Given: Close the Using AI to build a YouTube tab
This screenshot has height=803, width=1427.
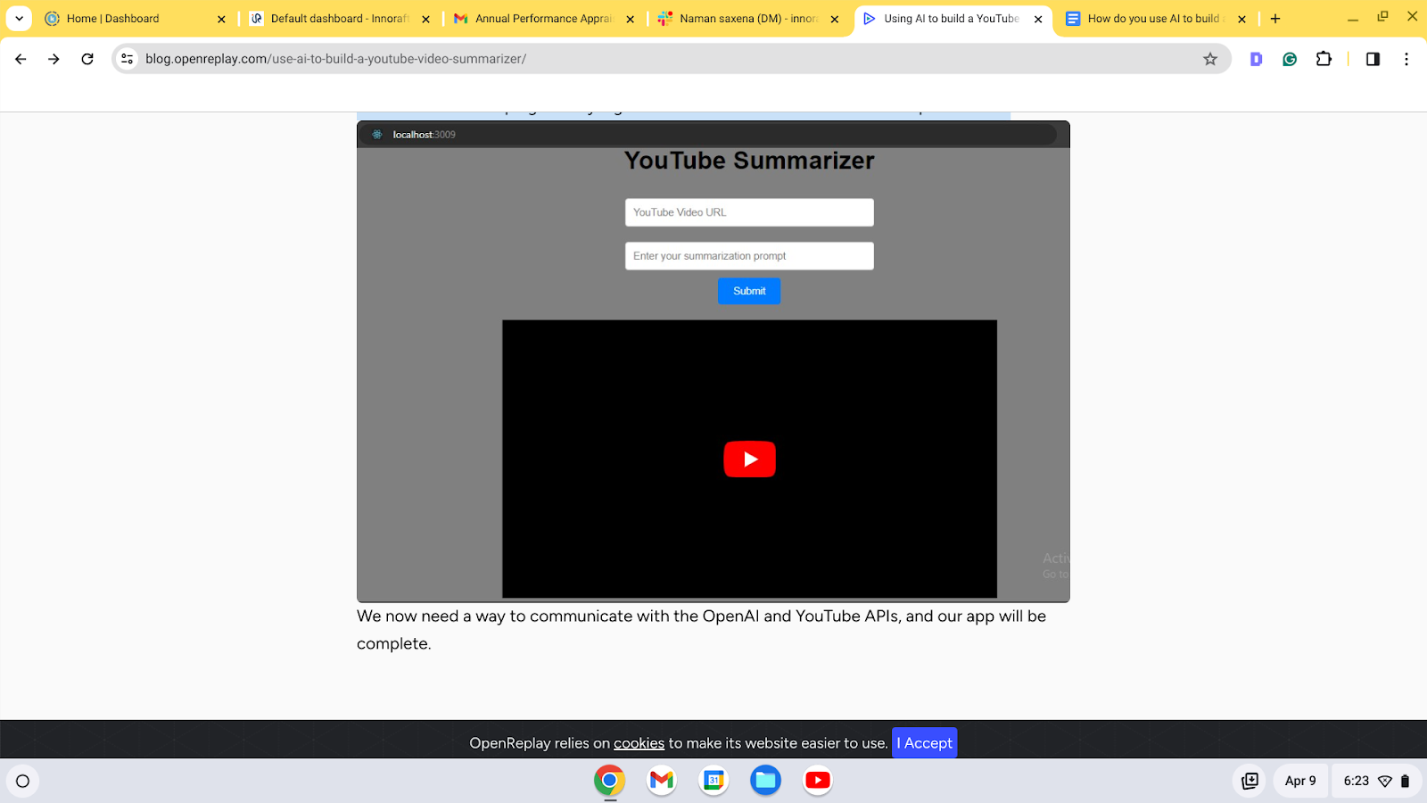Looking at the screenshot, I should 1038,19.
